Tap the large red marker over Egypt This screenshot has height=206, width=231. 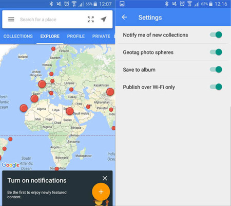tap(70, 111)
